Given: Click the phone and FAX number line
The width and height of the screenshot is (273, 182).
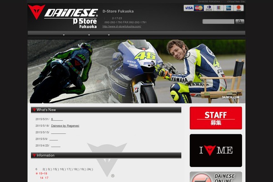Looking at the screenshot, I should pos(125,22).
